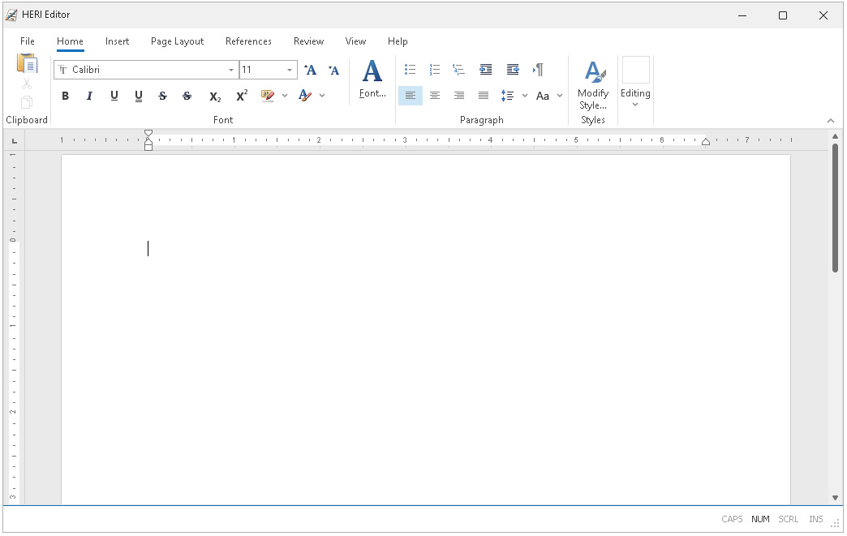Switch to the Page Layout tab
The height and width of the screenshot is (536, 847).
click(177, 41)
